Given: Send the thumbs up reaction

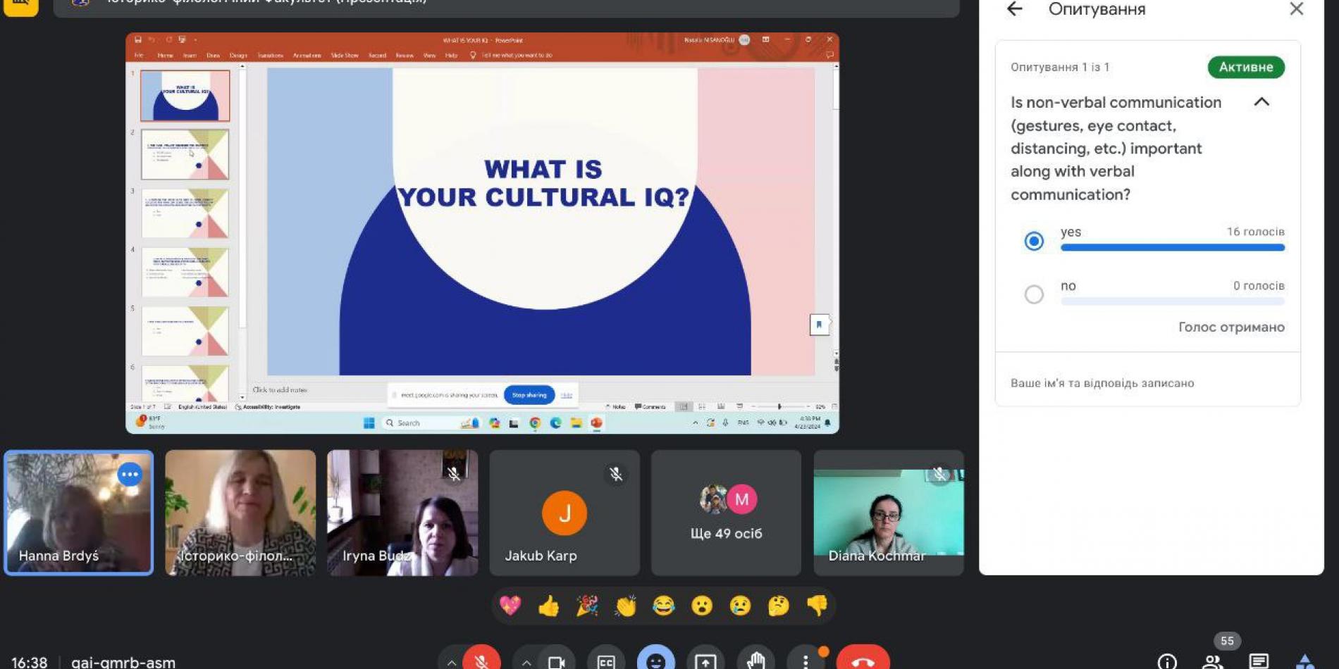Looking at the screenshot, I should click(x=548, y=606).
